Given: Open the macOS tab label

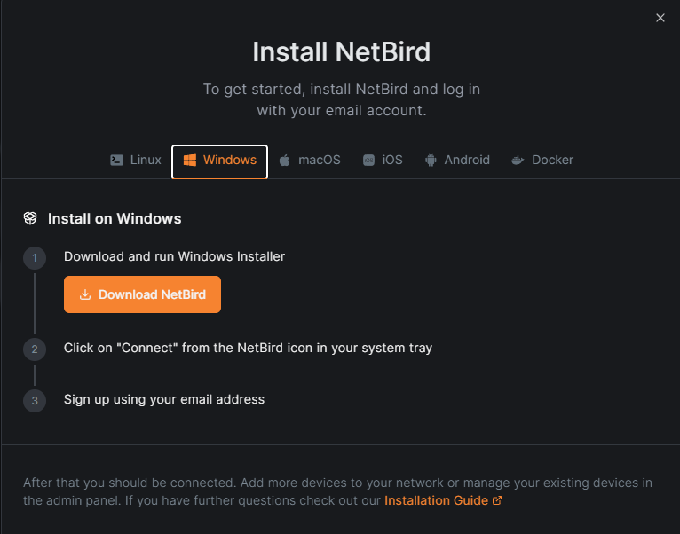Looking at the screenshot, I should click(x=319, y=161).
